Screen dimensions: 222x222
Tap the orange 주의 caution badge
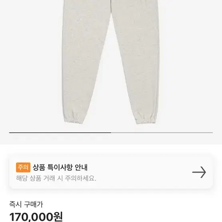[x=23, y=167]
